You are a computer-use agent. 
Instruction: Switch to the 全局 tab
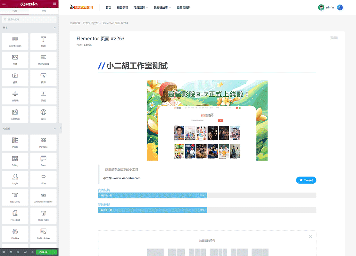(44, 11)
